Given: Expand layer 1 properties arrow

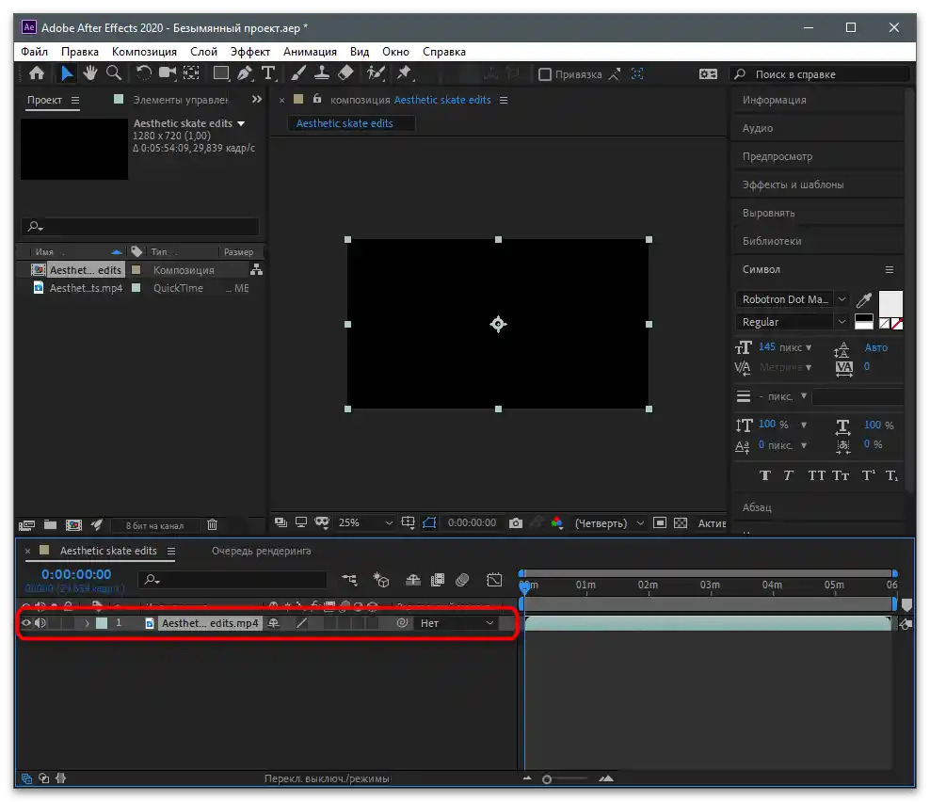Looking at the screenshot, I should (x=87, y=623).
